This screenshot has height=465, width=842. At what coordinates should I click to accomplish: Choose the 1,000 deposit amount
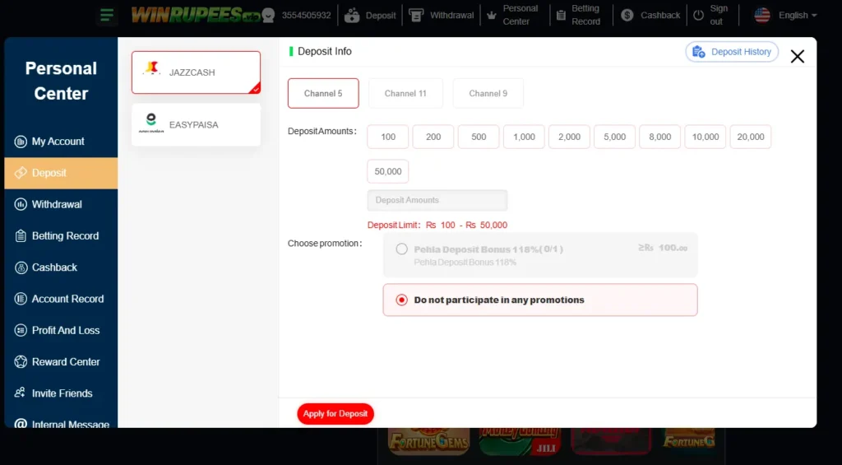point(524,137)
